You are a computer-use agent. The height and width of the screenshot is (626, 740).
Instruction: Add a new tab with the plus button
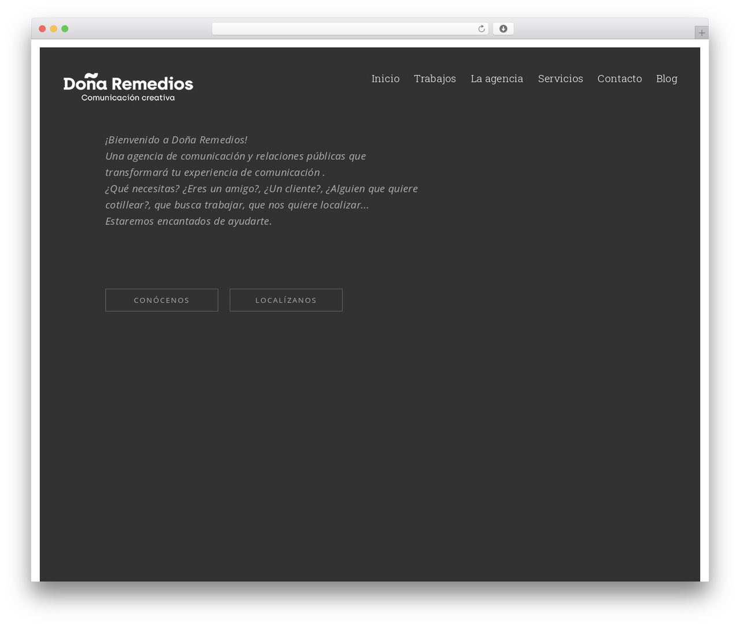(701, 33)
